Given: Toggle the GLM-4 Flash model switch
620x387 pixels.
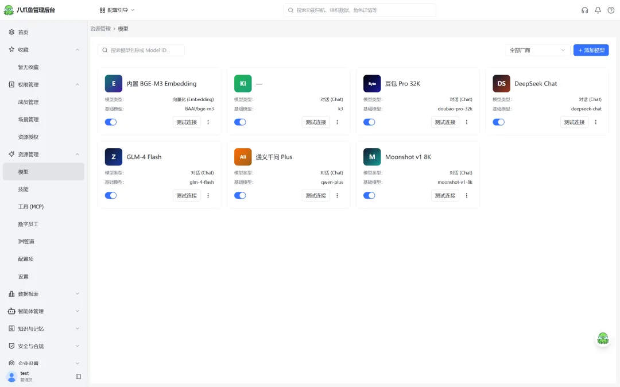Looking at the screenshot, I should (111, 195).
